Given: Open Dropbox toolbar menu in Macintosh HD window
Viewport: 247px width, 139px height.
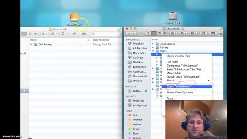Looking at the screenshot, I should [193, 34].
